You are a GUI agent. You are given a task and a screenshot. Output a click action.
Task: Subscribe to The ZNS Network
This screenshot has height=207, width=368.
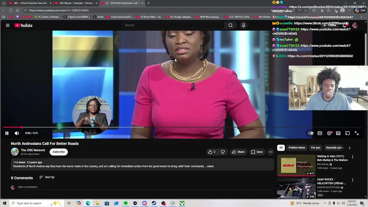[59, 152]
